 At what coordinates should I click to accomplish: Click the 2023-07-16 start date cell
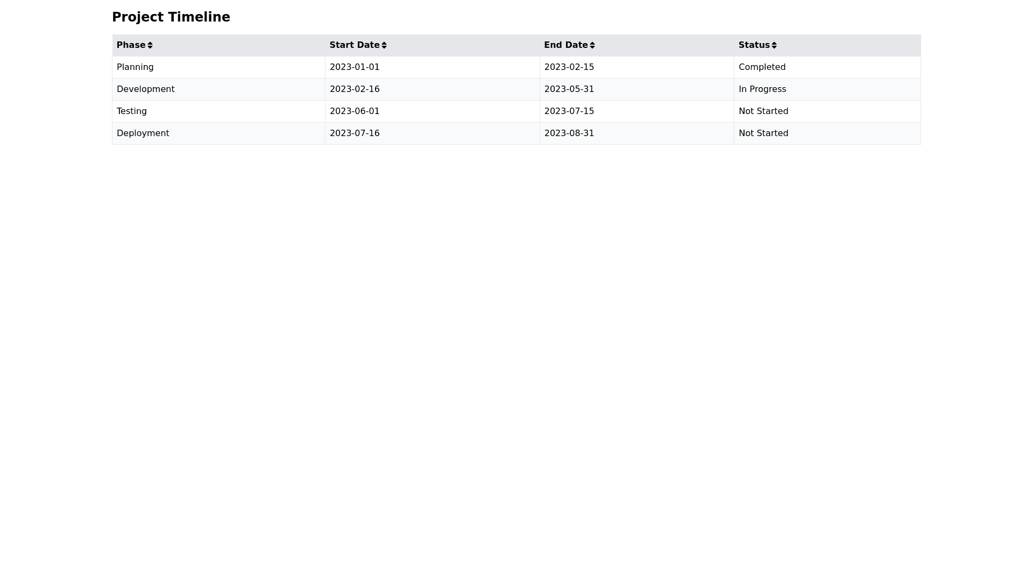(x=355, y=133)
